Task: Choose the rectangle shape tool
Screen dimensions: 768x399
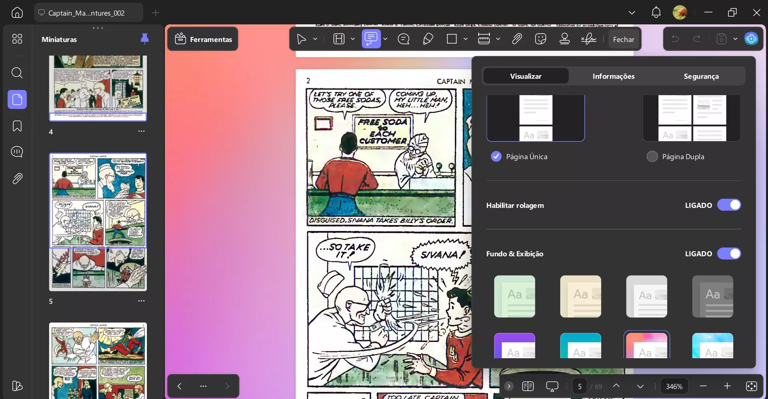Action: (x=452, y=39)
